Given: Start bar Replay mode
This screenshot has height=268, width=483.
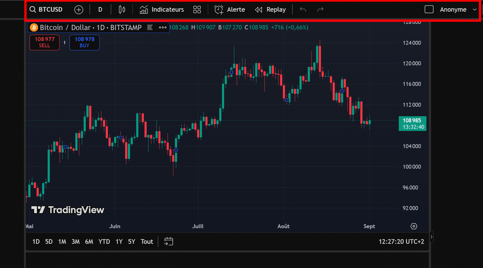Looking at the screenshot, I should point(270,10).
